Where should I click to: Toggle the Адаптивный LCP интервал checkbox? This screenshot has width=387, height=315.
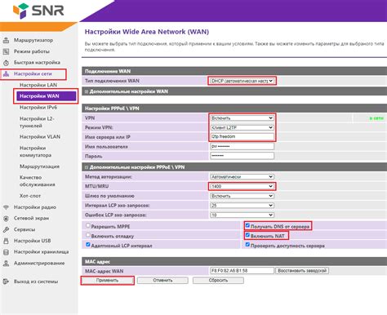[x=88, y=245]
